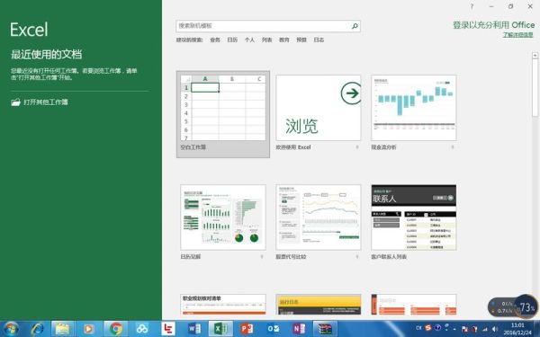Click the 了解详细信息 link under Office sign-in
This screenshot has width=540, height=337.
click(518, 35)
